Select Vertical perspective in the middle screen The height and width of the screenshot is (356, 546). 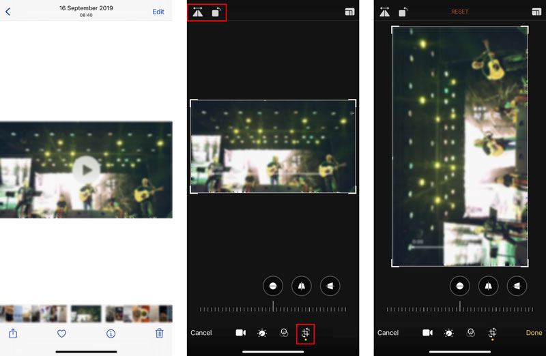pyautogui.click(x=302, y=286)
